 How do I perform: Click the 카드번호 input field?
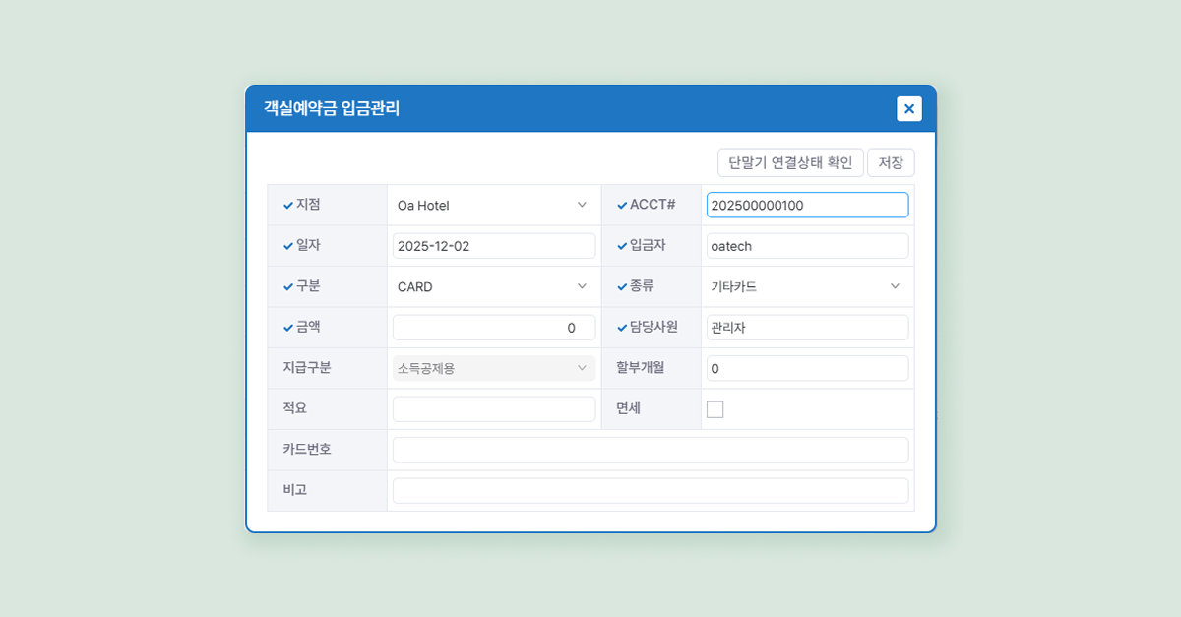(x=651, y=450)
